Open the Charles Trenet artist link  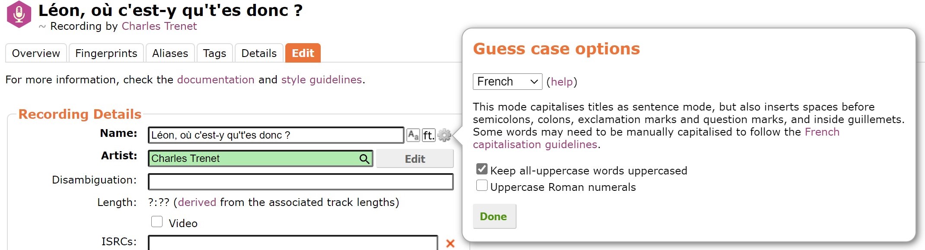click(159, 26)
